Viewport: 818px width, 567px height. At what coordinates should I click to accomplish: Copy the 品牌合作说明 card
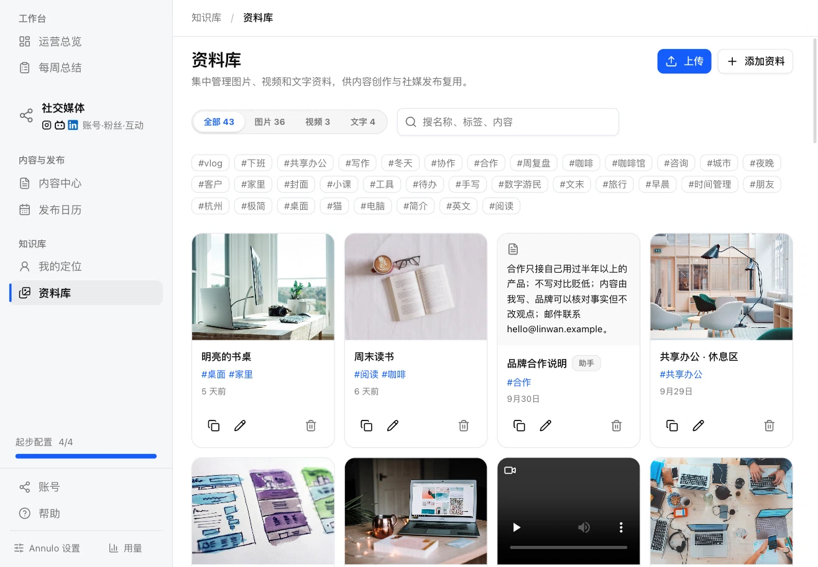(520, 425)
